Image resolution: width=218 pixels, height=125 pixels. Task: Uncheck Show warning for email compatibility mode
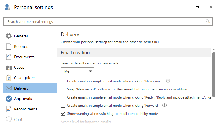pos(63,113)
